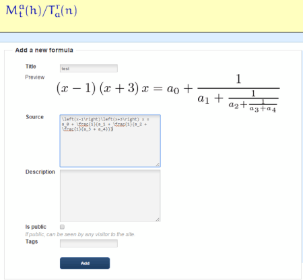The width and height of the screenshot is (303, 280).
Task: Click the 'Add a new formula' heading
Action: [44, 50]
